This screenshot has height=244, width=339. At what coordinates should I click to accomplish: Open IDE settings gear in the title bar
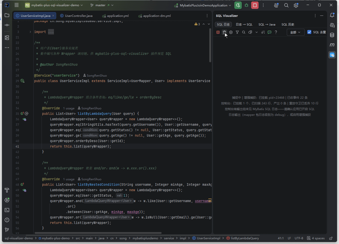(x=296, y=5)
